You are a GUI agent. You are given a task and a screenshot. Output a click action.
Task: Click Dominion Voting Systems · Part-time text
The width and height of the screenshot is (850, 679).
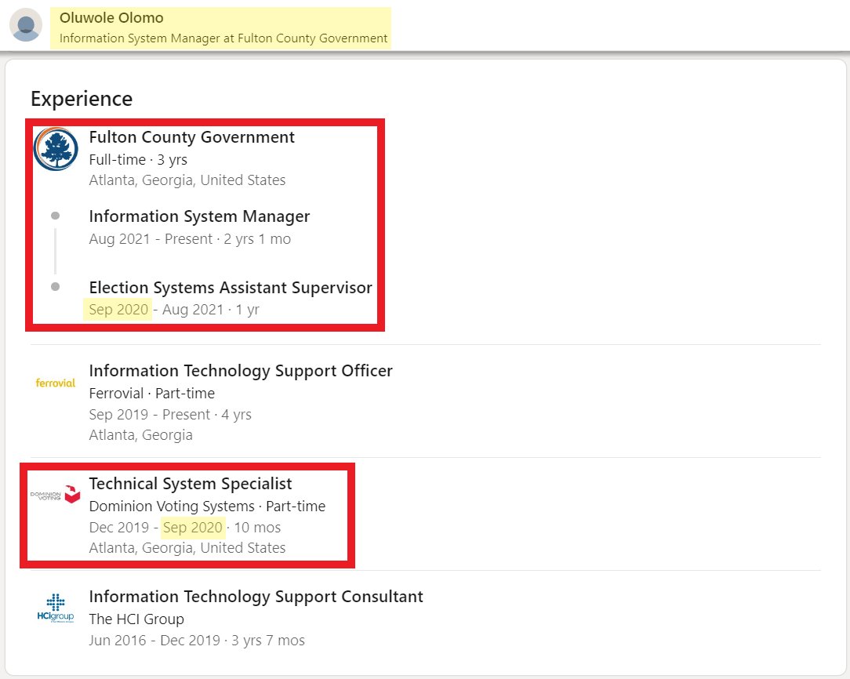(206, 507)
